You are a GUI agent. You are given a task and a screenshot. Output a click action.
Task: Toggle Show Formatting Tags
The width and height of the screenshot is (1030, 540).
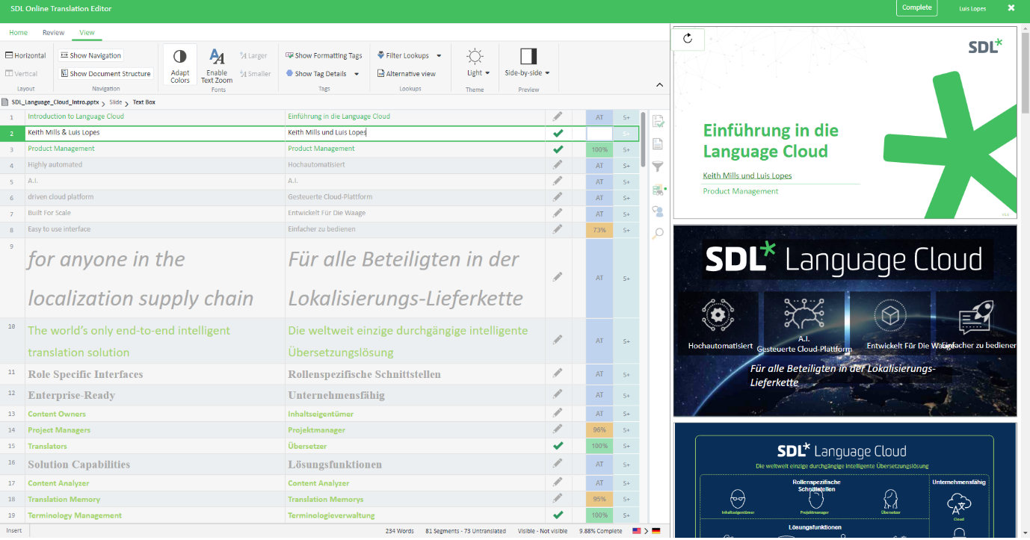point(324,55)
